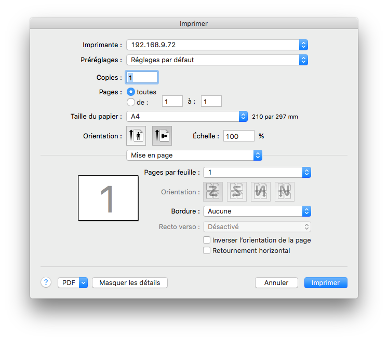This screenshot has width=388, height=341.
Task: Click 'Masquer les détails' button
Action: click(130, 282)
